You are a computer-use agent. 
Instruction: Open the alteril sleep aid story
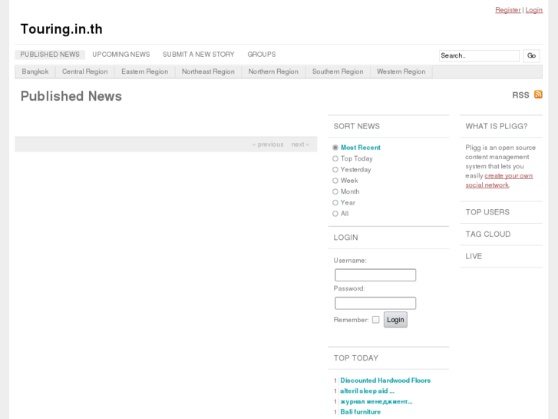367,391
